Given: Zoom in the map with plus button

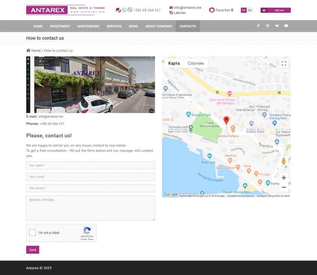Looking at the screenshot, I should 284,178.
